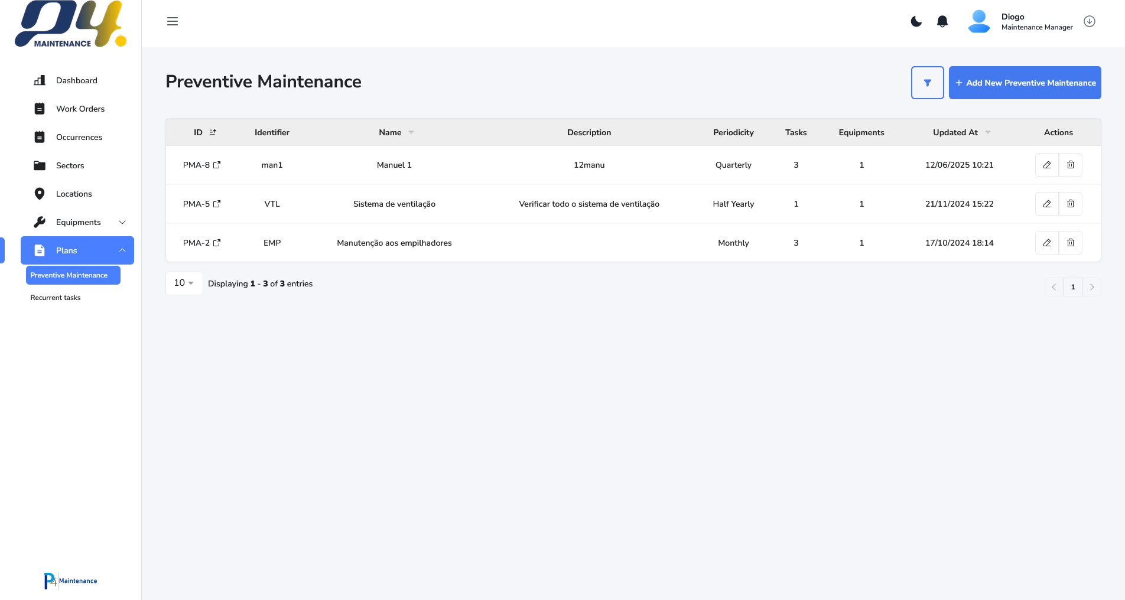The image size is (1125, 600).
Task: Open the filter options button
Action: click(927, 83)
